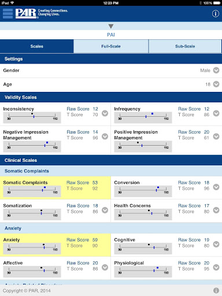The width and height of the screenshot is (222, 296).
Task: Open Positive Impression Management score dropdown
Action: (216, 136)
